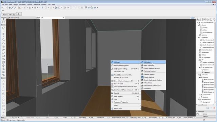Select the Beam tool in toolbox

[x=3, y=40]
